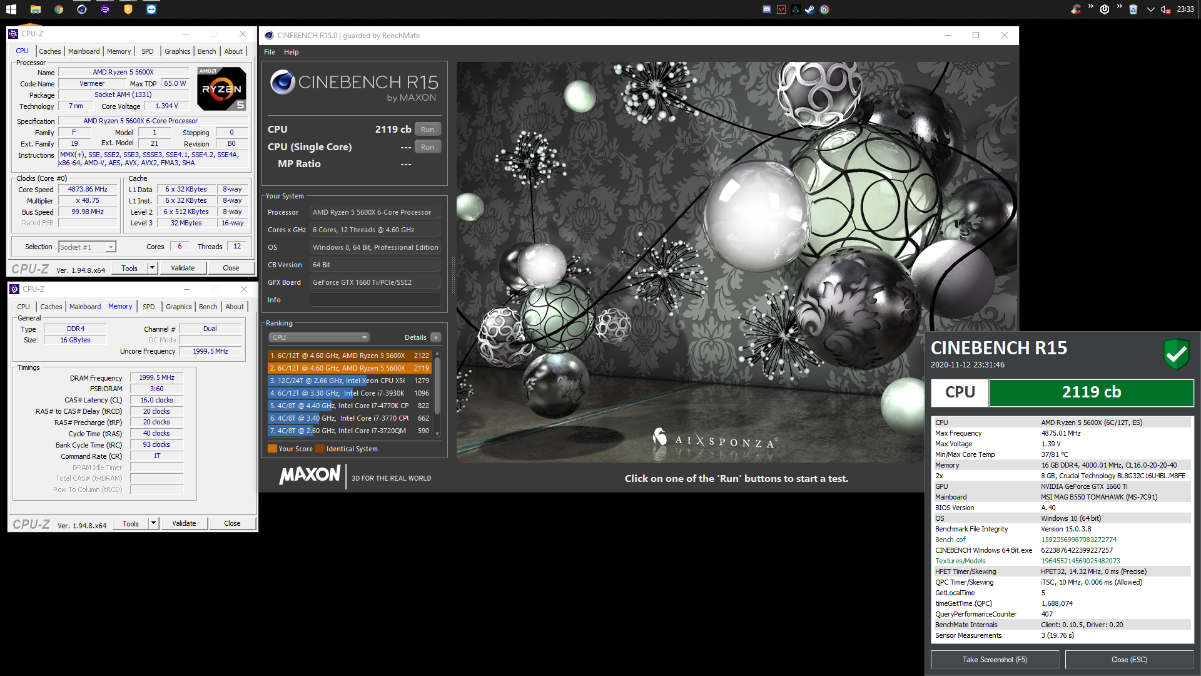Click the green 2119 cb score bar
Viewport: 1201px width, 676px height.
[1091, 392]
